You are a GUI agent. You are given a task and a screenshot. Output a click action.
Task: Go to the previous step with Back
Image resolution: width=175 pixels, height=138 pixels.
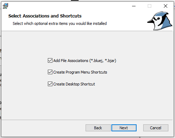tap(98, 128)
